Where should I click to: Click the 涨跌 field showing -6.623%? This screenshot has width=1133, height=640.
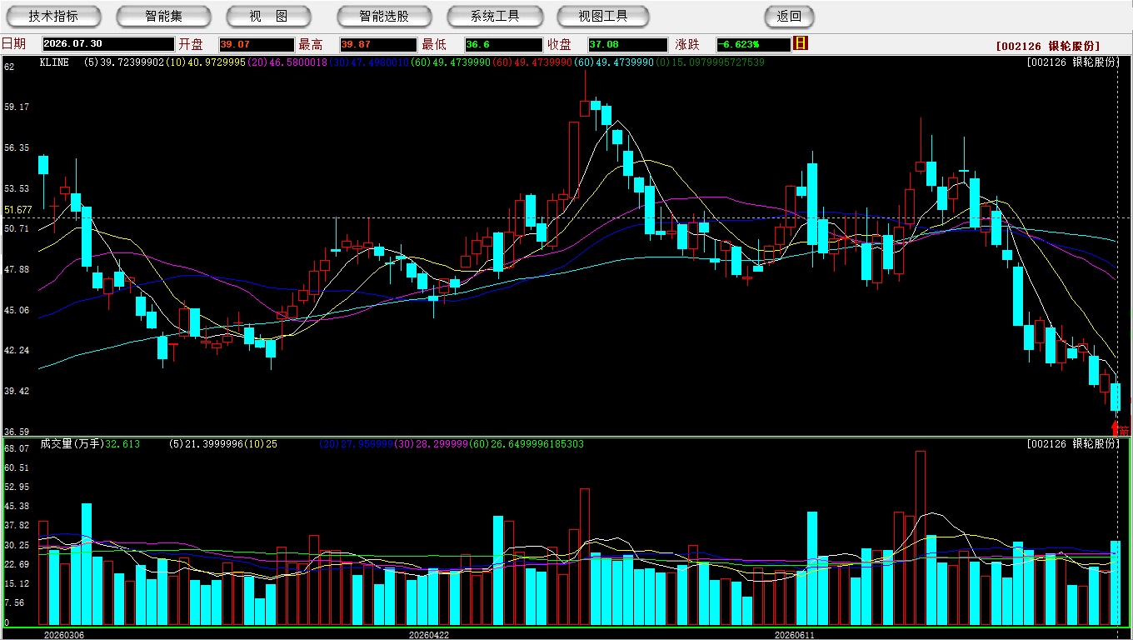click(753, 44)
